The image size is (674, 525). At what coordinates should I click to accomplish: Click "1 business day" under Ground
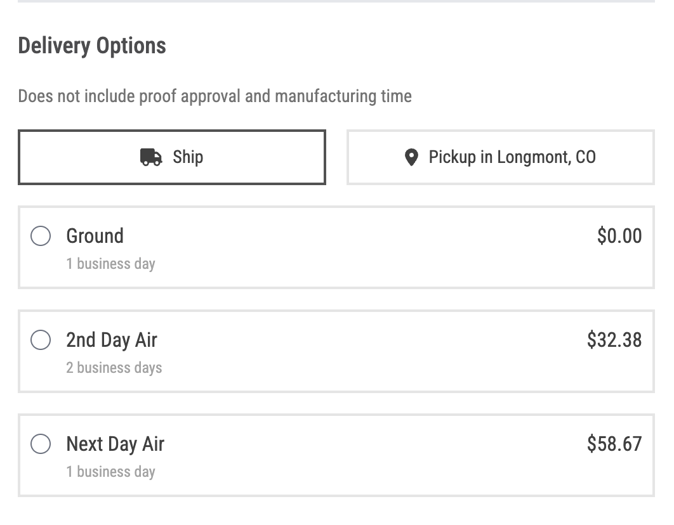click(x=110, y=264)
